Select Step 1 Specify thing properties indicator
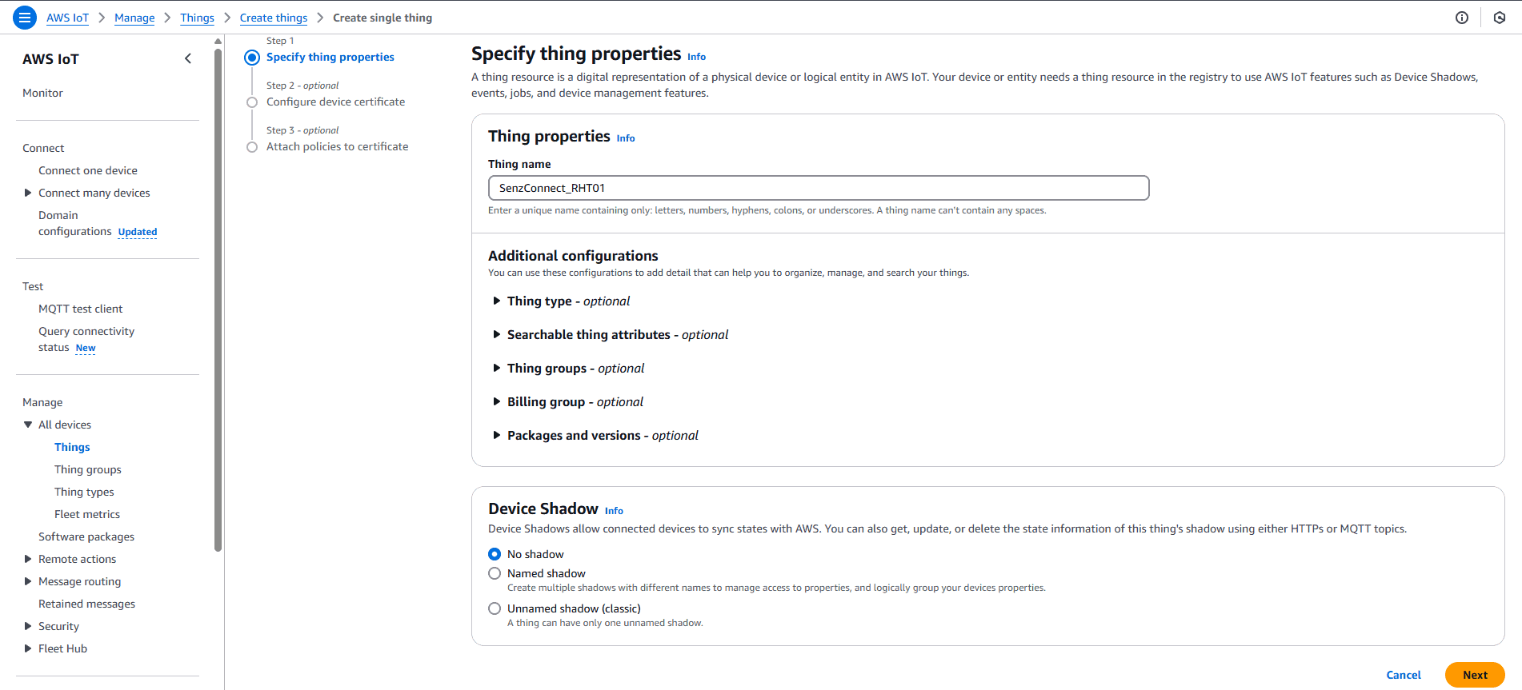 click(x=252, y=58)
